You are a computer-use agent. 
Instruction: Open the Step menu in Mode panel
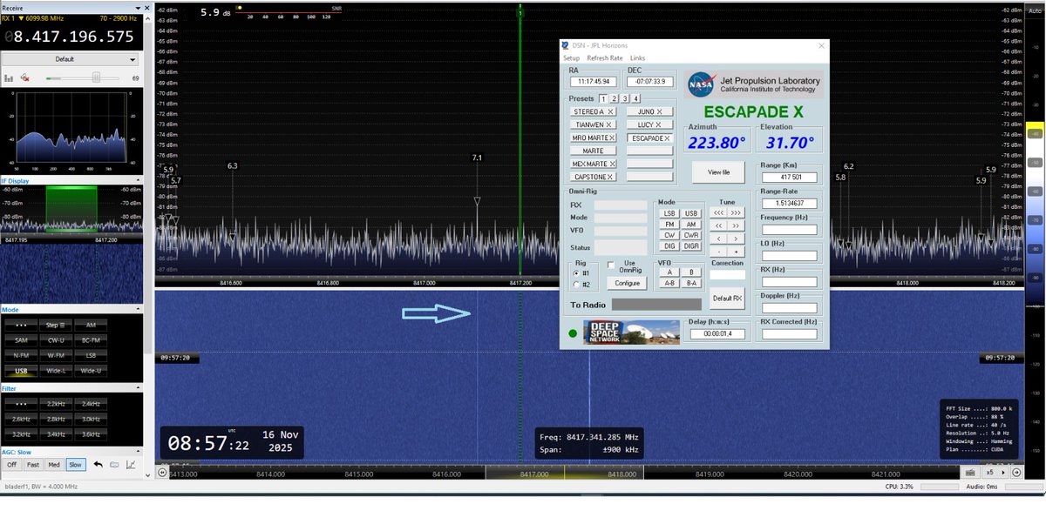click(56, 325)
